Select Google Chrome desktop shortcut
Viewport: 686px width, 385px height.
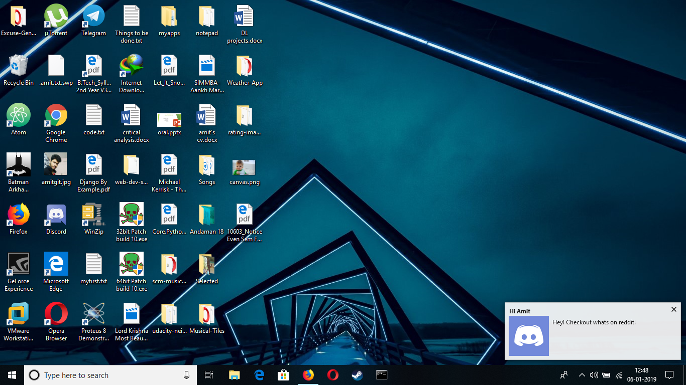pos(56,123)
